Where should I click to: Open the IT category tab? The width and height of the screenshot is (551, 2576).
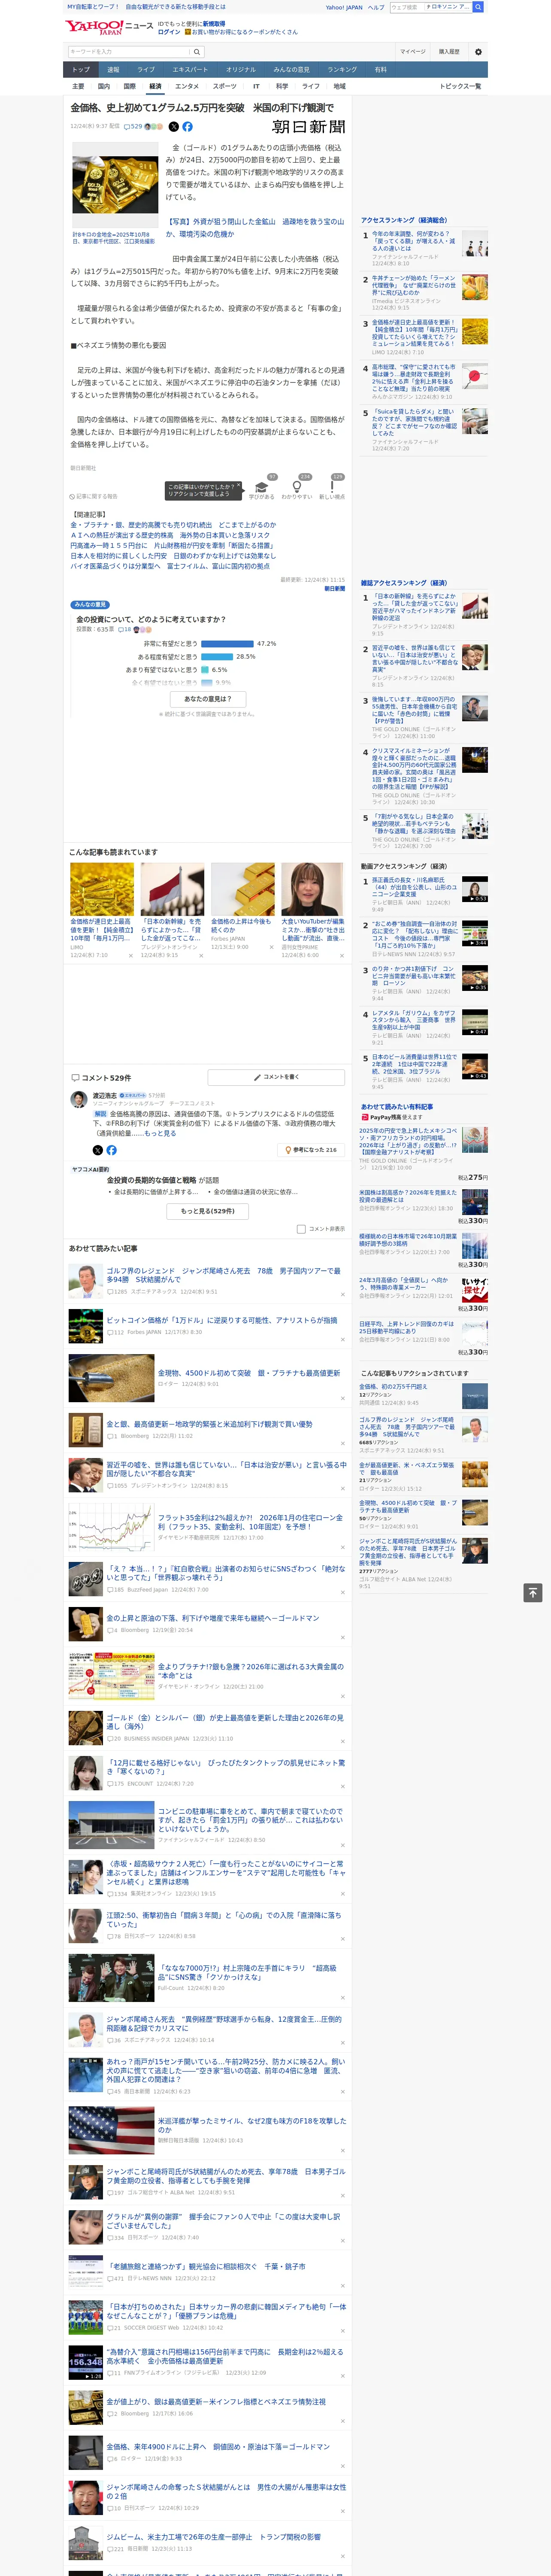[x=256, y=87]
